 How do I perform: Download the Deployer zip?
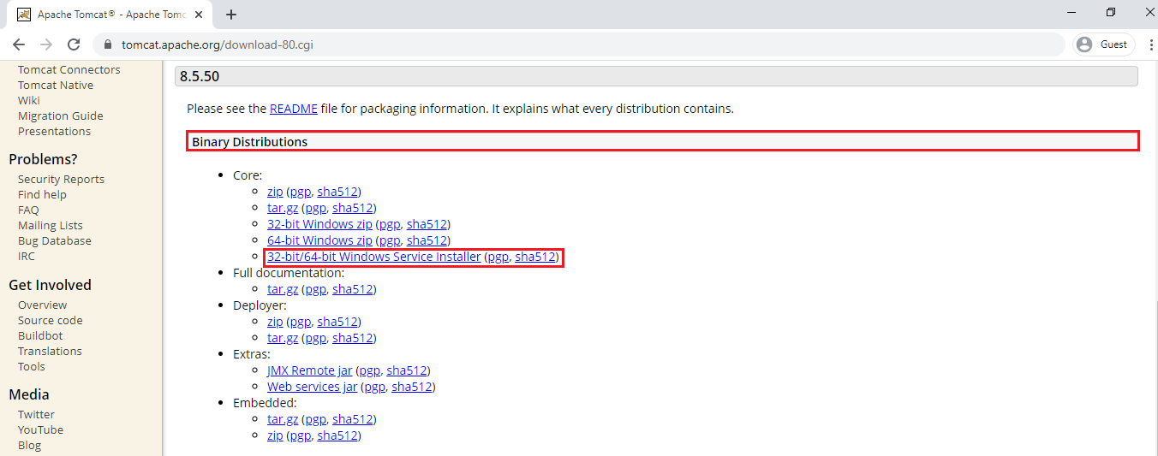coord(275,322)
